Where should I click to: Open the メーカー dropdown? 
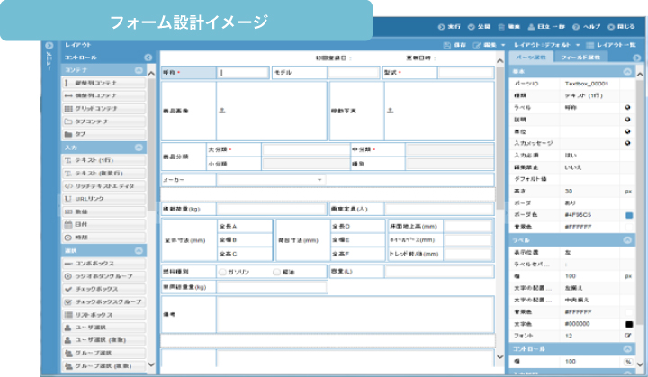271,180
